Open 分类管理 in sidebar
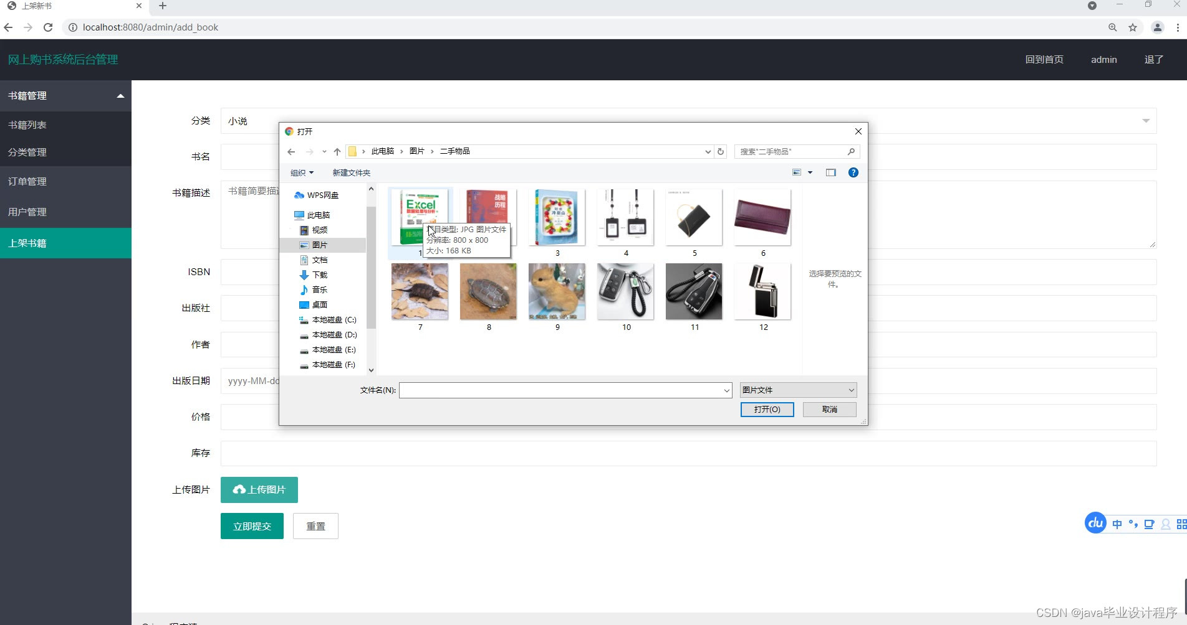The height and width of the screenshot is (625, 1187). pos(65,152)
